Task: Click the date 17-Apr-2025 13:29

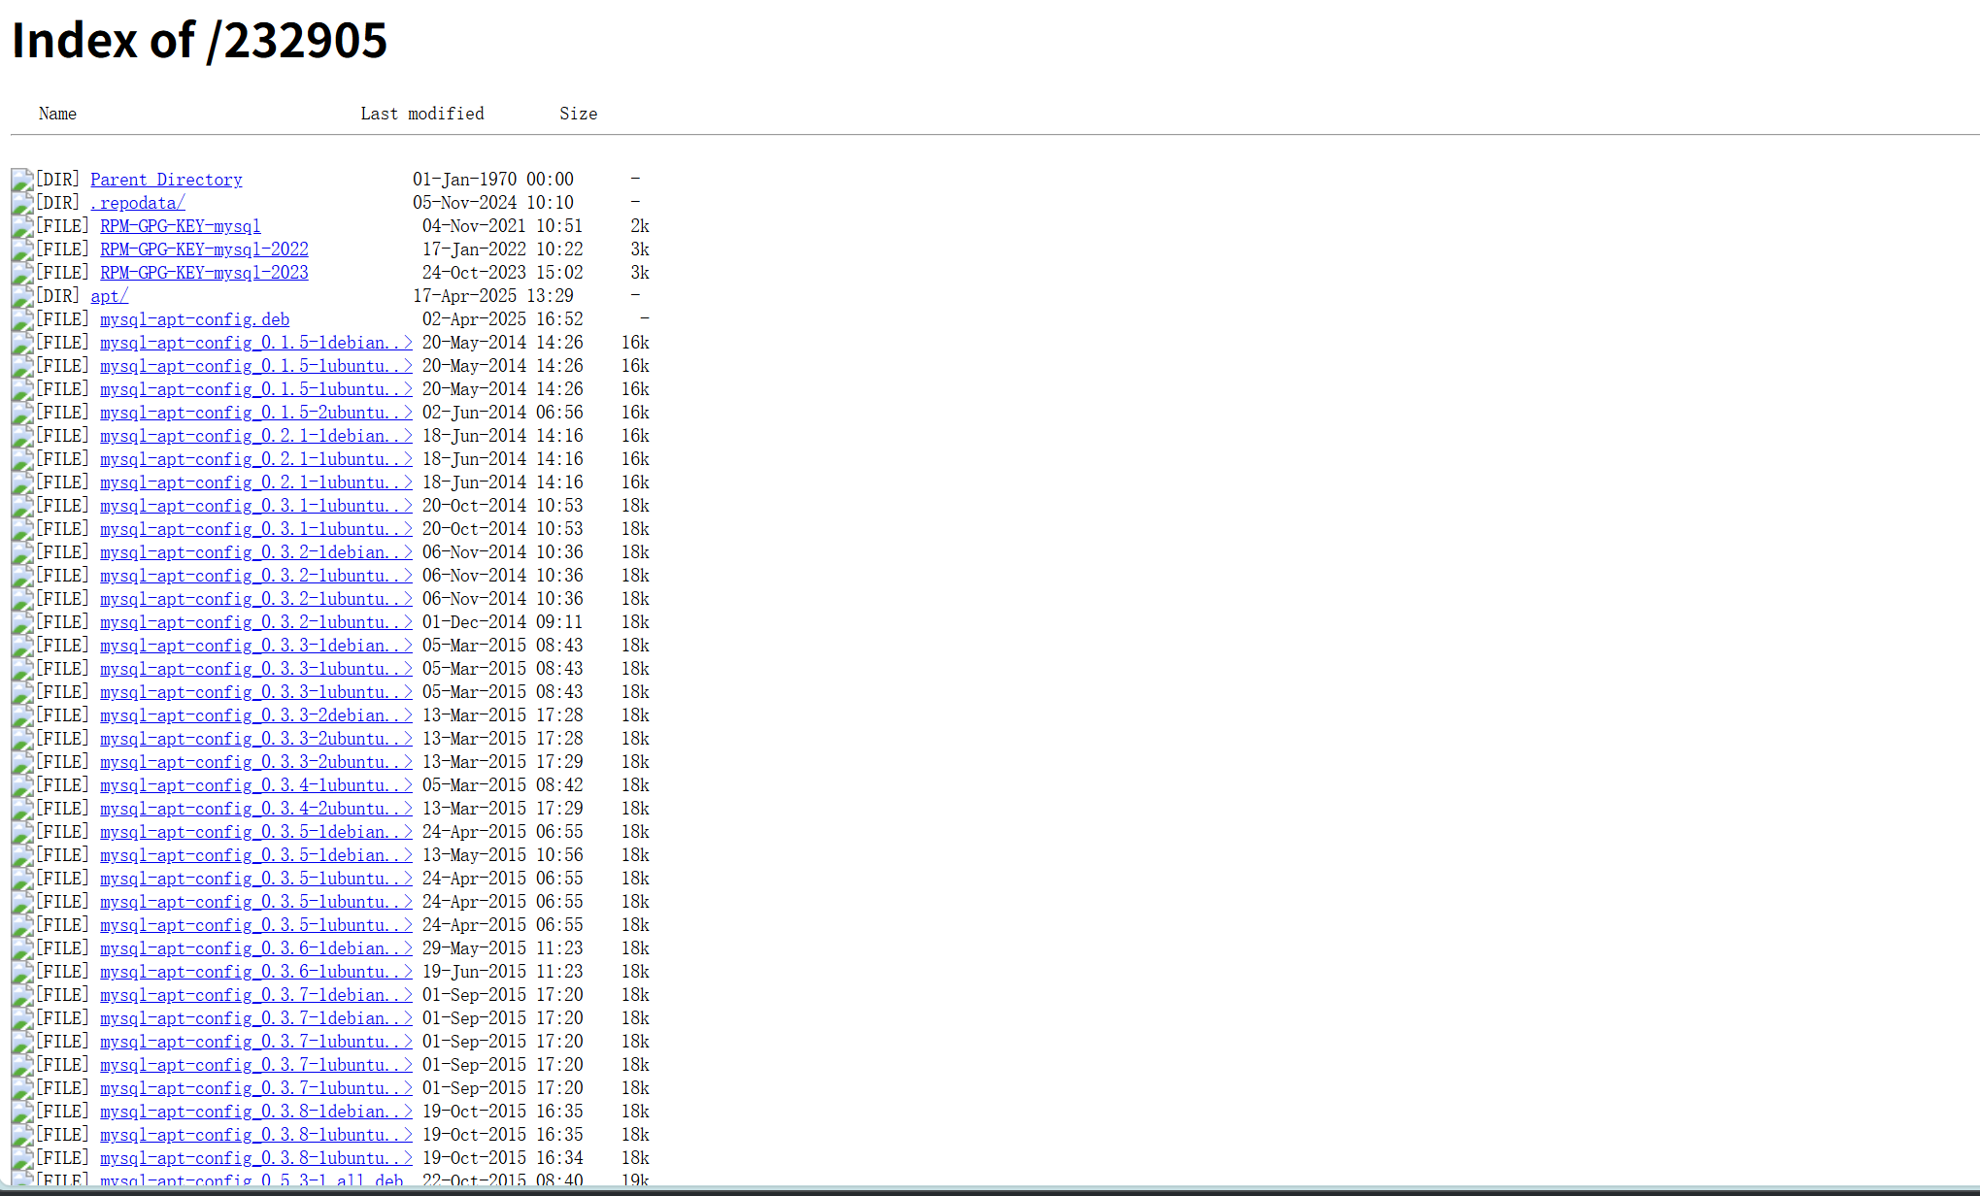Action: [493, 296]
